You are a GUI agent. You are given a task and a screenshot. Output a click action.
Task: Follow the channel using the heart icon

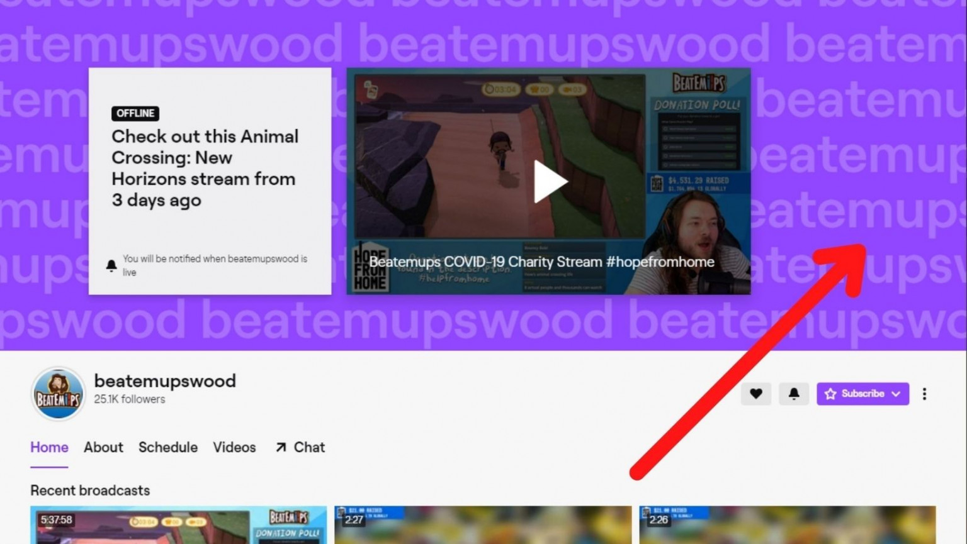tap(755, 394)
